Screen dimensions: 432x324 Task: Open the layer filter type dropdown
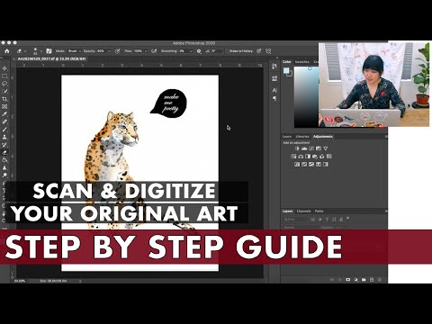[295, 220]
